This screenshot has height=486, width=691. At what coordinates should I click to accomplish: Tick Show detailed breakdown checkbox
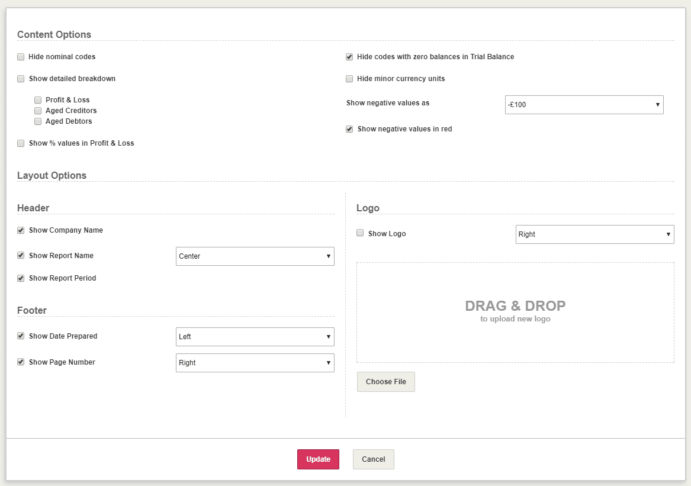(21, 79)
